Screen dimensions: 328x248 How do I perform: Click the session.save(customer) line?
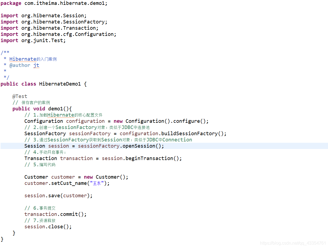(x=58, y=196)
